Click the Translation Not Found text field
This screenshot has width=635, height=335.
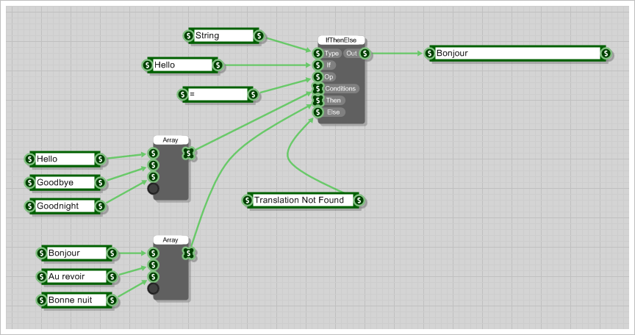(303, 200)
